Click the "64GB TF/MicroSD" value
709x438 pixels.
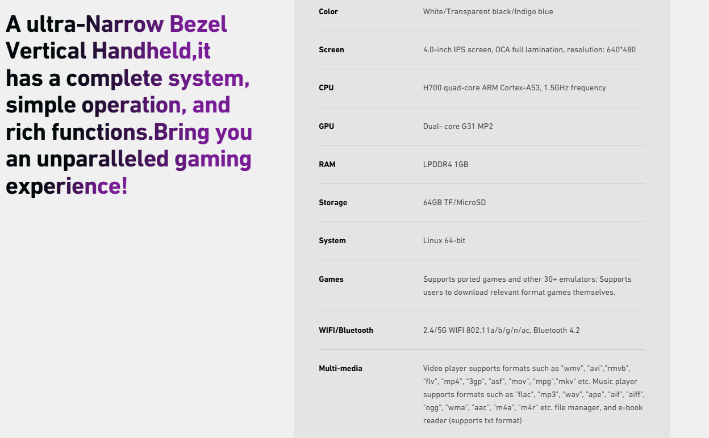(x=454, y=202)
